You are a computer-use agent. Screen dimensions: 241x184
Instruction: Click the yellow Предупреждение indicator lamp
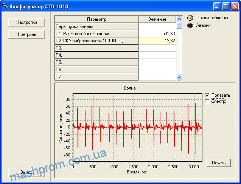(x=190, y=18)
